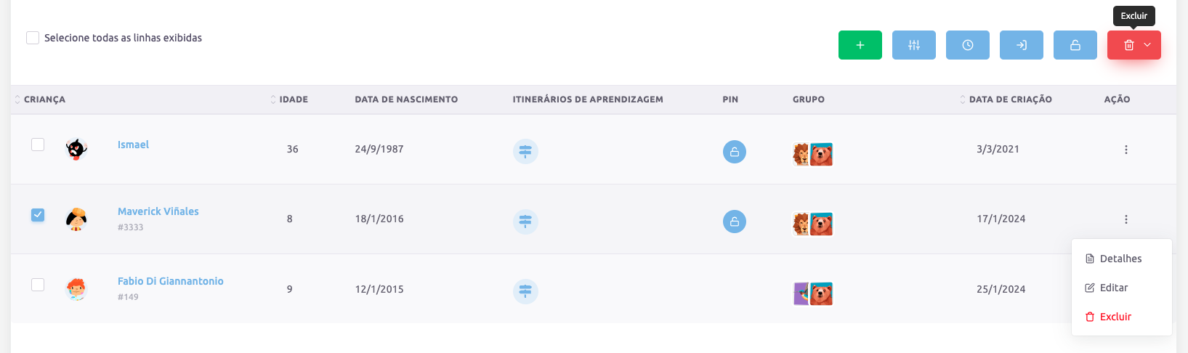Check 'Selecione todas as linhas exibidas'
The image size is (1188, 353).
click(x=33, y=38)
